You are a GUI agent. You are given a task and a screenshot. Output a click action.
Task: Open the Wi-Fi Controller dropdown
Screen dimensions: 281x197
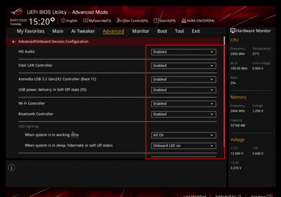pos(183,104)
